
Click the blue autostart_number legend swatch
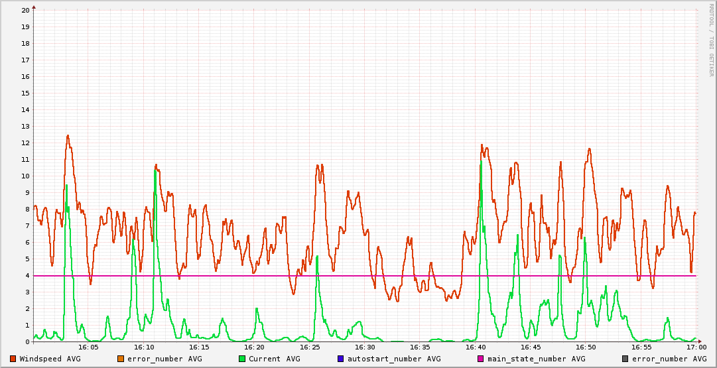pyautogui.click(x=340, y=359)
